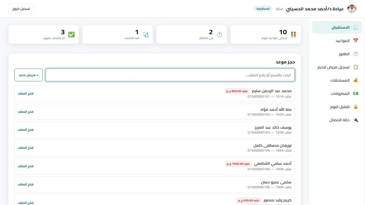
Task: Click the 1500.00 ج.م debt badge
Action: click(238, 163)
